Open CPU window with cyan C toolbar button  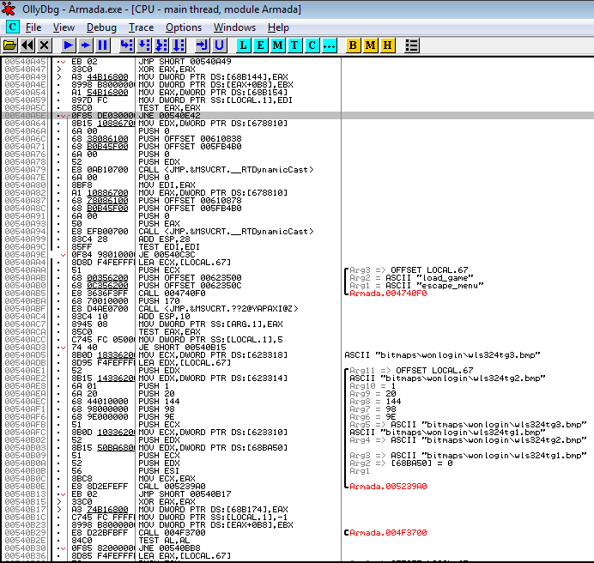pos(312,45)
